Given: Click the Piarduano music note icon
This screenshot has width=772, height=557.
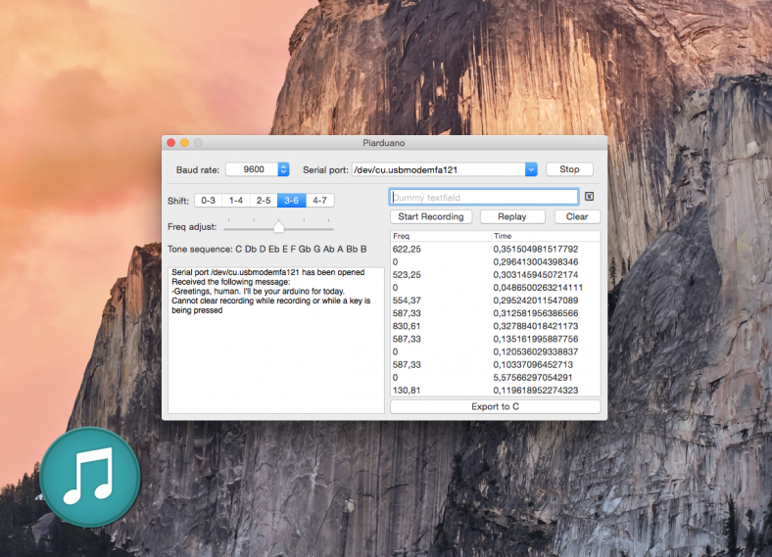Looking at the screenshot, I should (x=90, y=477).
